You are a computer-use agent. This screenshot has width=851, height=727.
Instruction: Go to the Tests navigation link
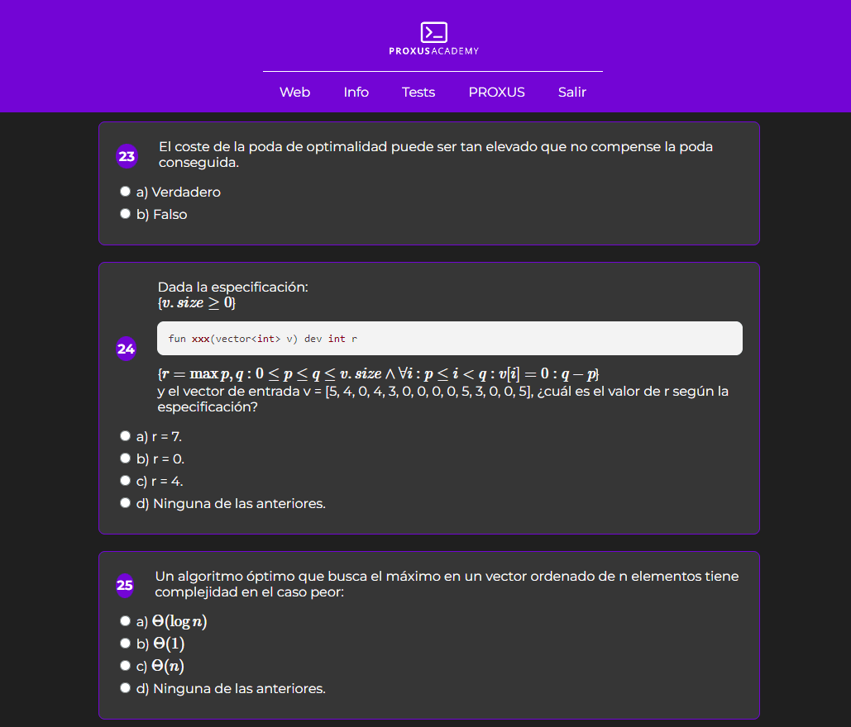[x=418, y=93]
